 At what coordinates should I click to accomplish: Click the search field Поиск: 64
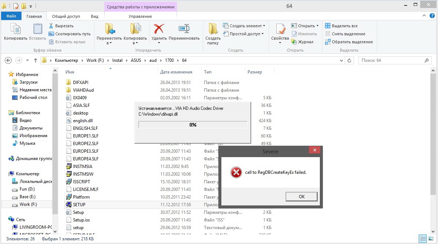click(391, 60)
